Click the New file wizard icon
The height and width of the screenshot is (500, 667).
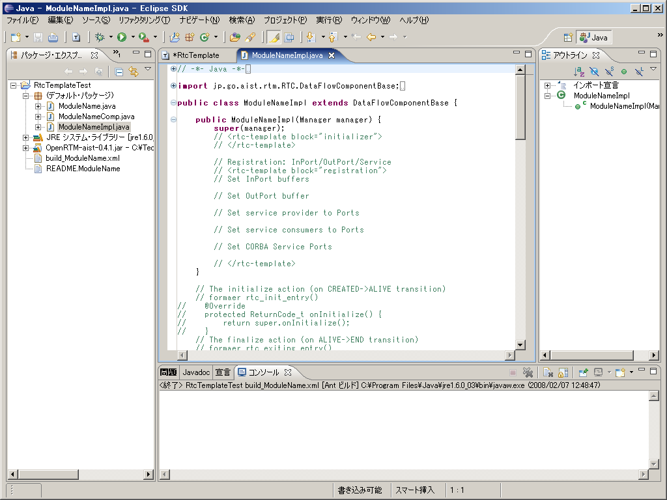(16, 37)
